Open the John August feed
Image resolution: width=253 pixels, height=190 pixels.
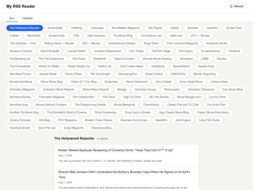coord(183,120)
